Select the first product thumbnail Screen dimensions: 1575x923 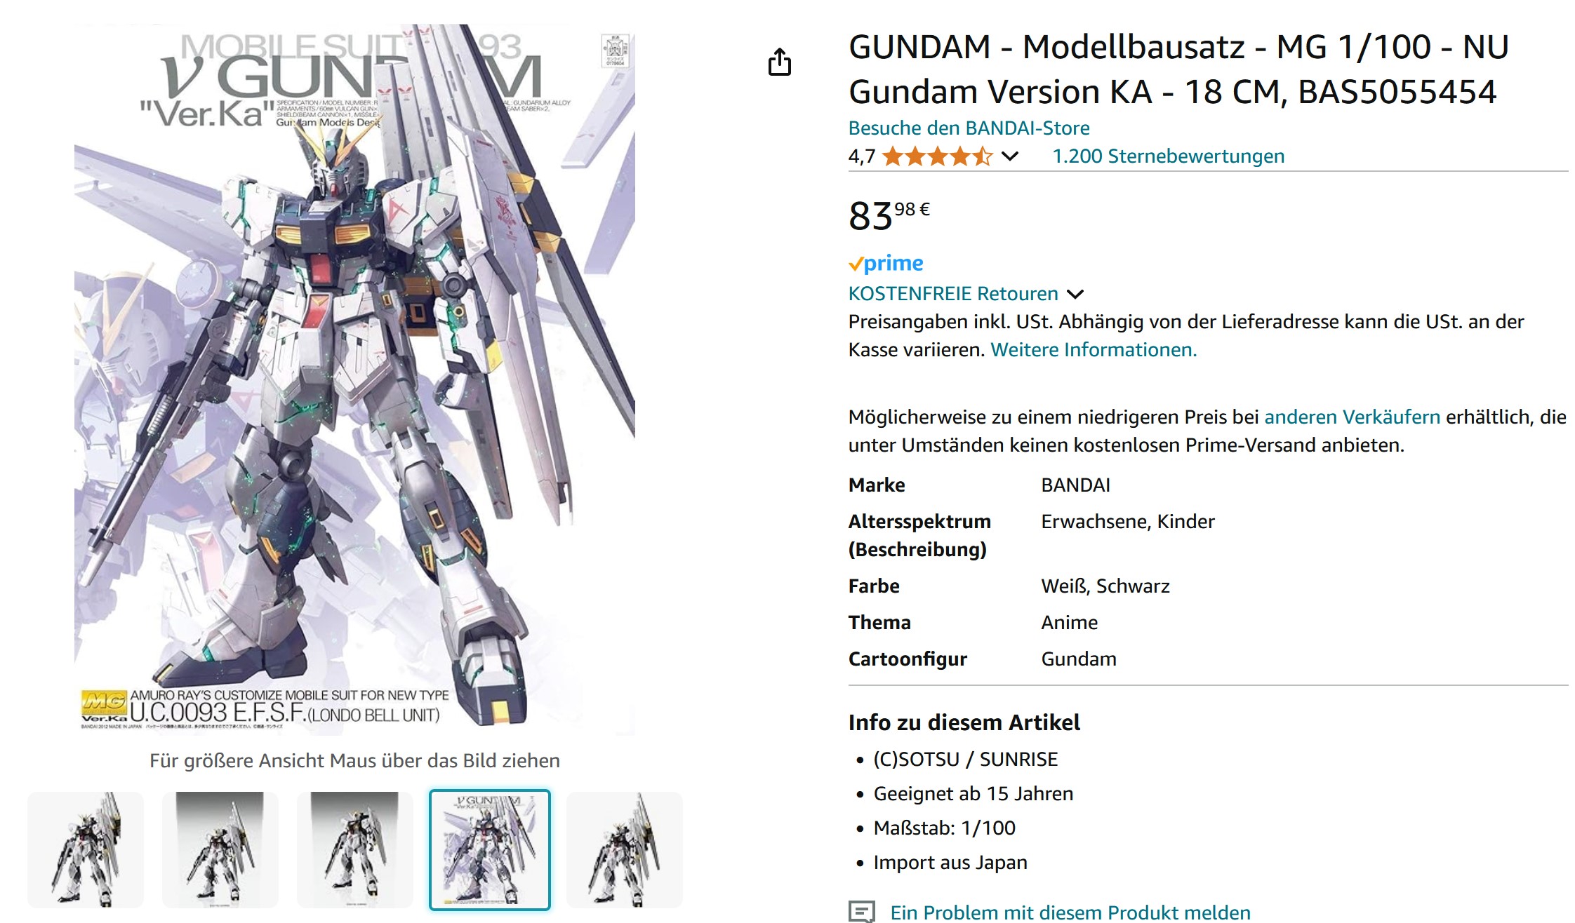(x=86, y=849)
